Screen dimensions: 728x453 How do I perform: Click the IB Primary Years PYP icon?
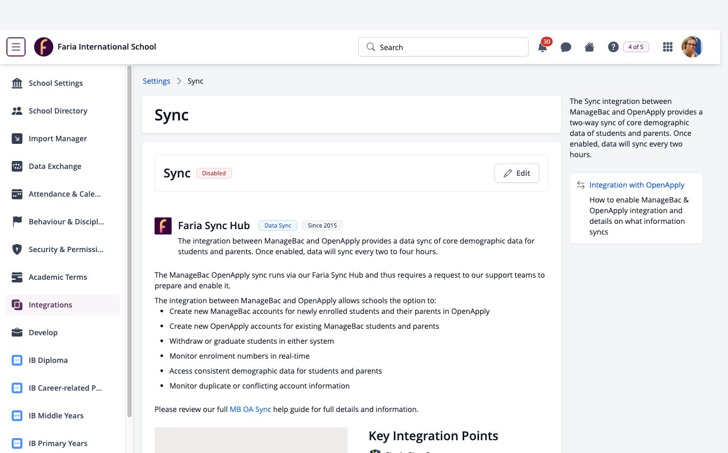[x=17, y=443]
